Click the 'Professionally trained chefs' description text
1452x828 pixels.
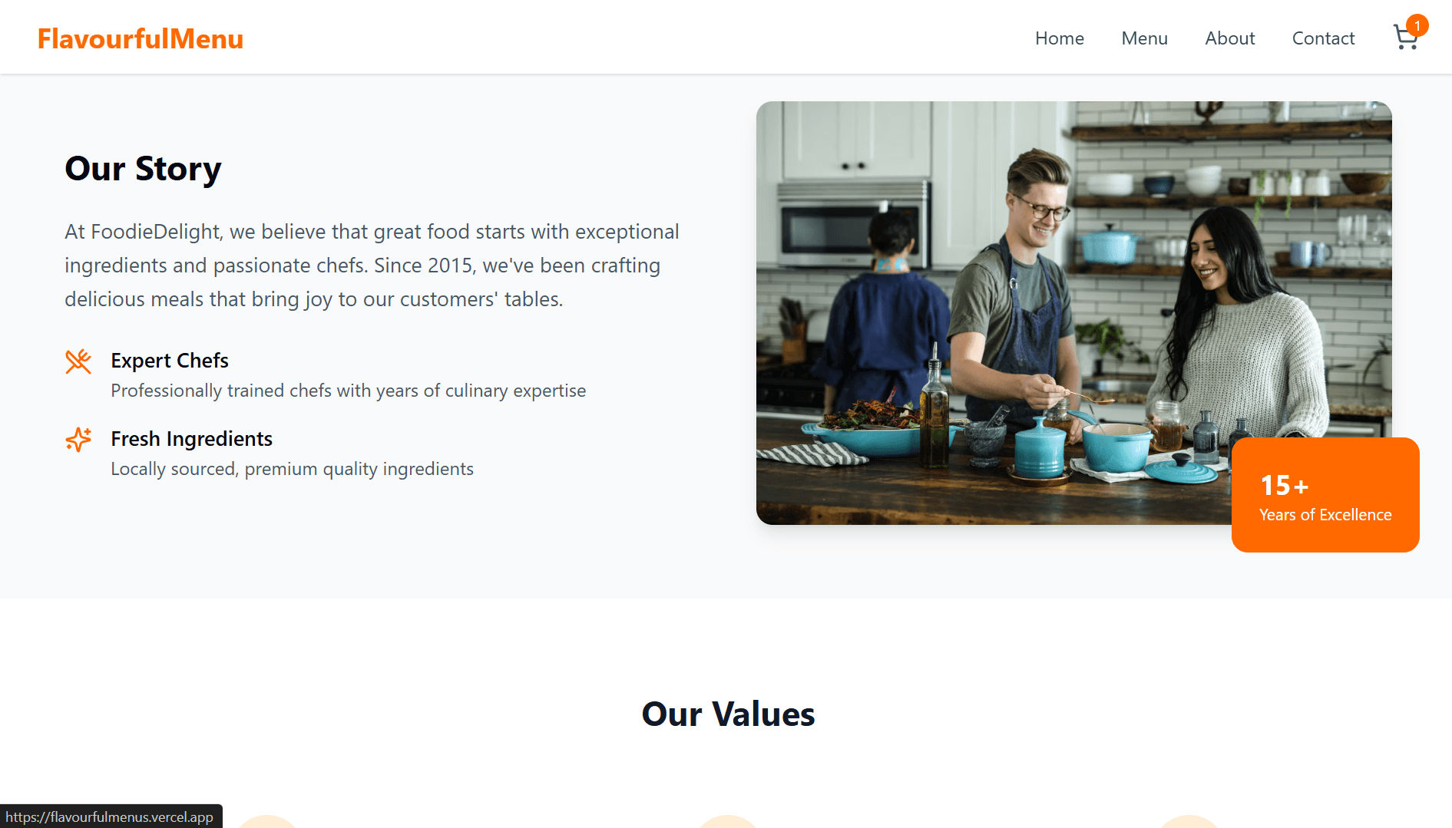click(x=348, y=391)
